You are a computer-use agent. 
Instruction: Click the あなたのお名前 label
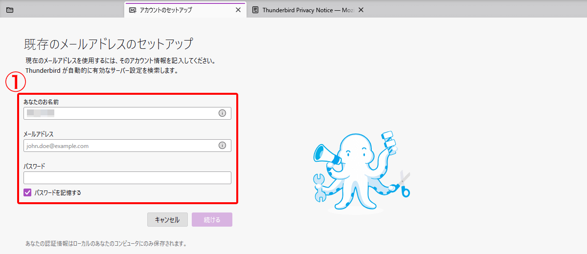point(42,102)
